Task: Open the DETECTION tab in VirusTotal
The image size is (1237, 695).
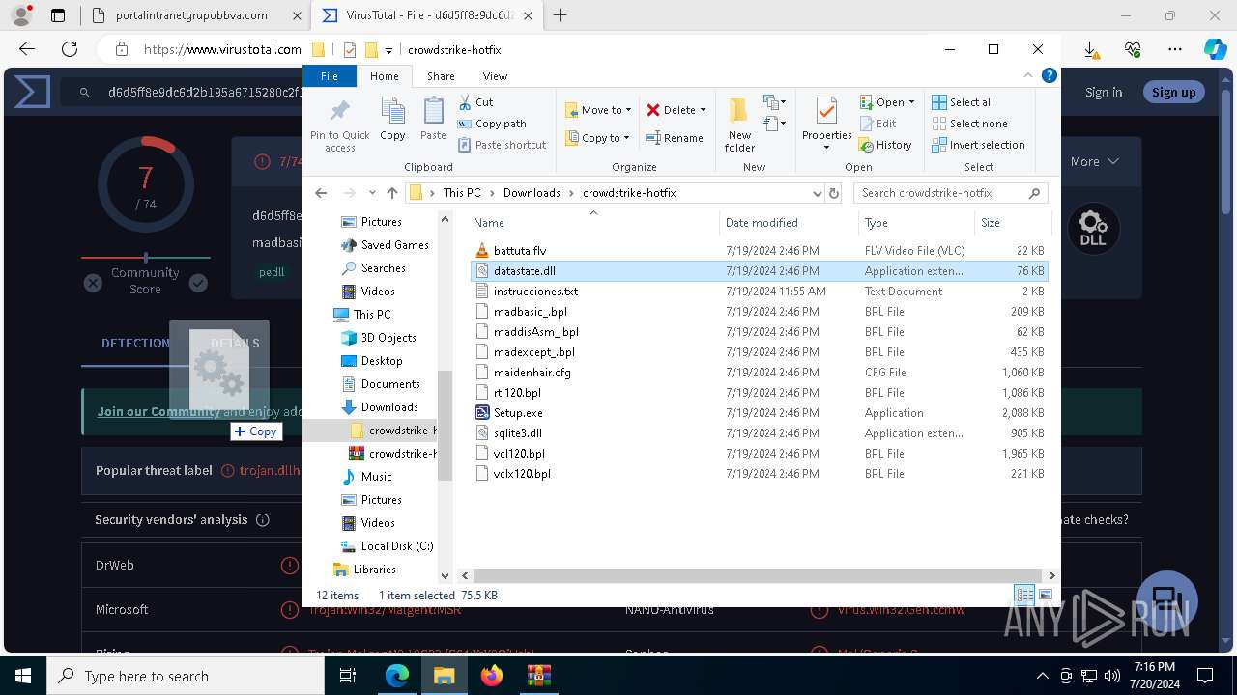Action: (x=135, y=343)
